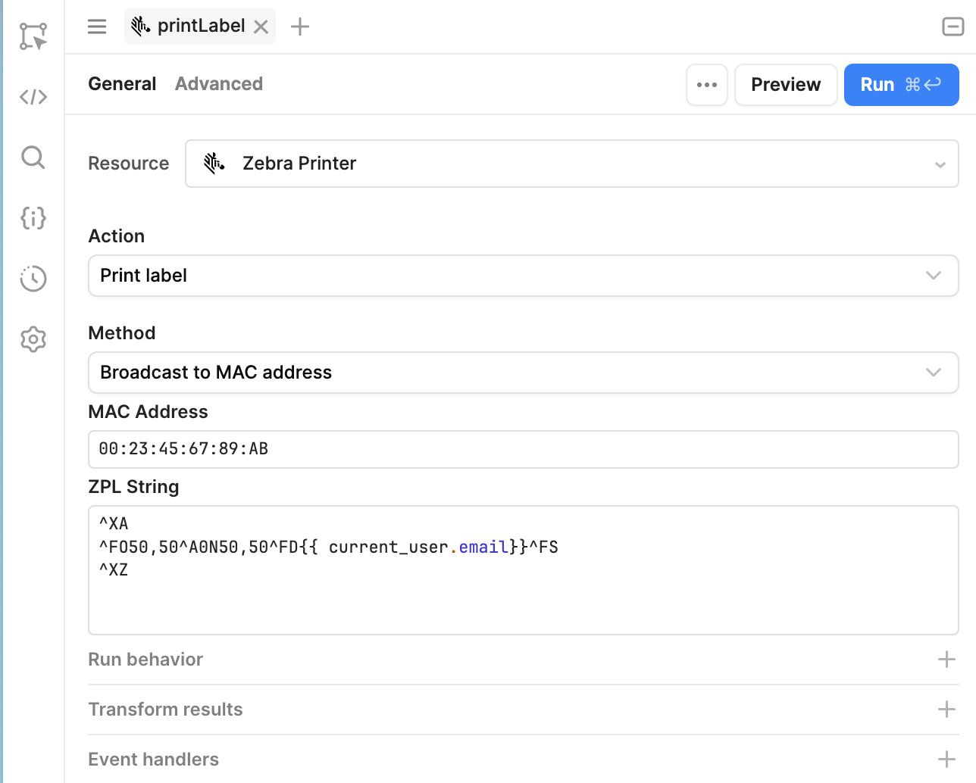Open the three-dot more options menu
Image resolution: width=976 pixels, height=783 pixels.
pyautogui.click(x=707, y=85)
